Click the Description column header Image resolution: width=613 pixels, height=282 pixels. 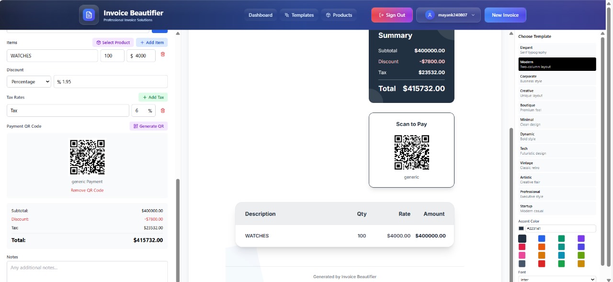click(260, 214)
